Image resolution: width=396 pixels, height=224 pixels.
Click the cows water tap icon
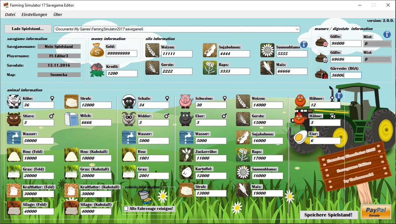point(14,137)
